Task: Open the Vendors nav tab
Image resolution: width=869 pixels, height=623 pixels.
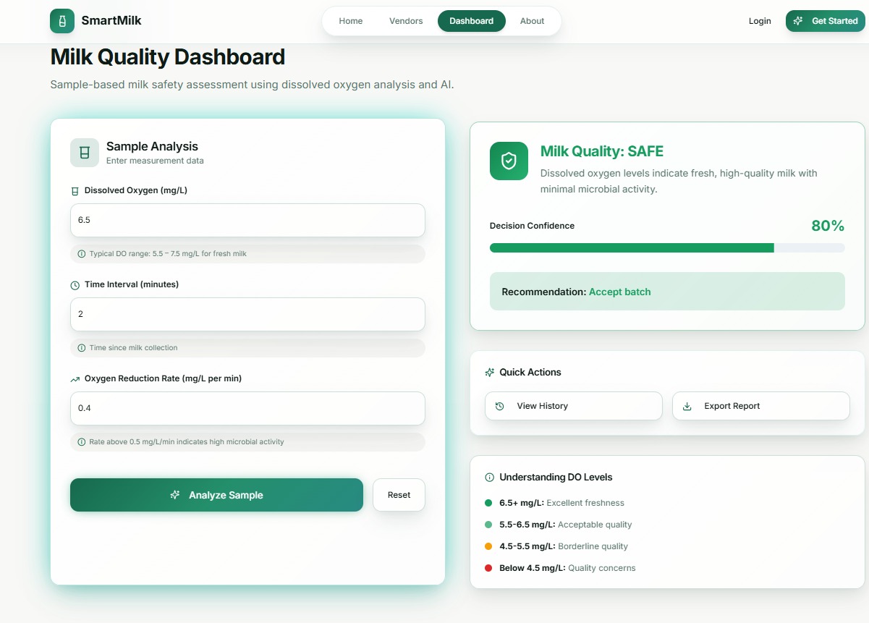Action: pos(406,21)
